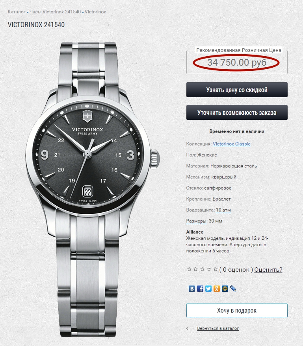Screen dimensions: 303x346
Task: Expand the Размеры dotted-underline label
Action: 196,221
